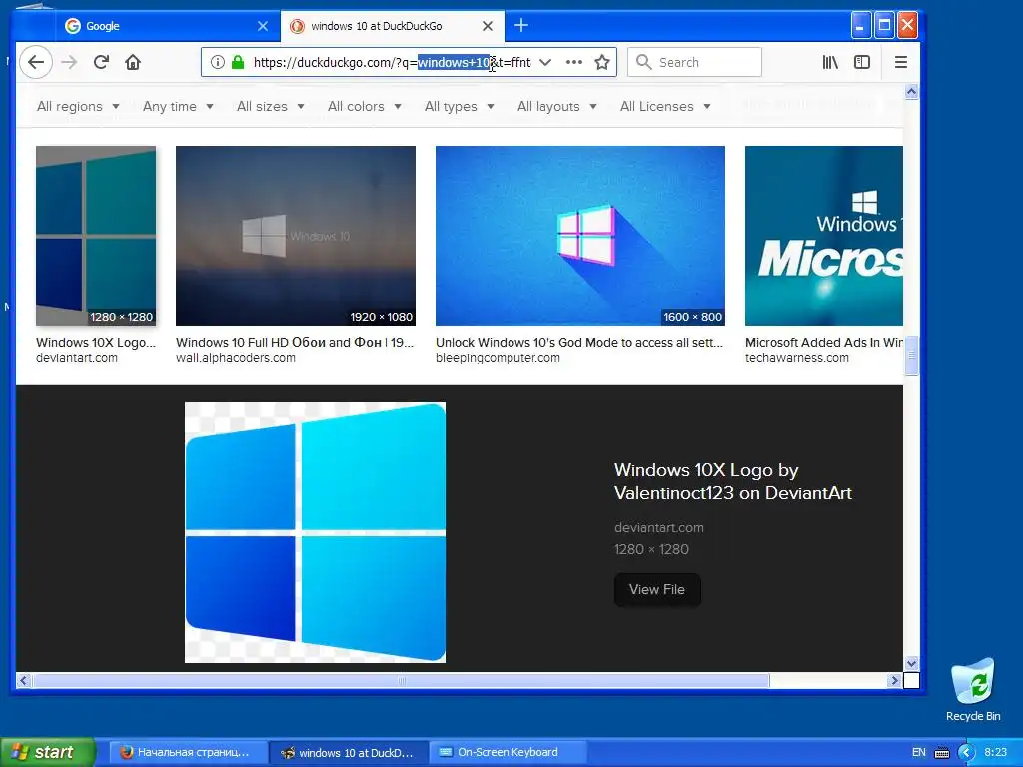Select the Microsoft Added Ads thumbnail

pyautogui.click(x=824, y=236)
